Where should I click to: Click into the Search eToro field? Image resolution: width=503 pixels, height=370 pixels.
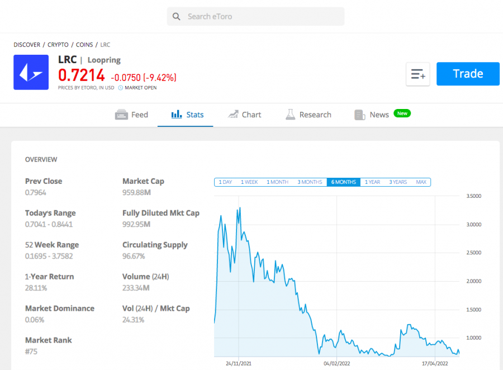(255, 16)
